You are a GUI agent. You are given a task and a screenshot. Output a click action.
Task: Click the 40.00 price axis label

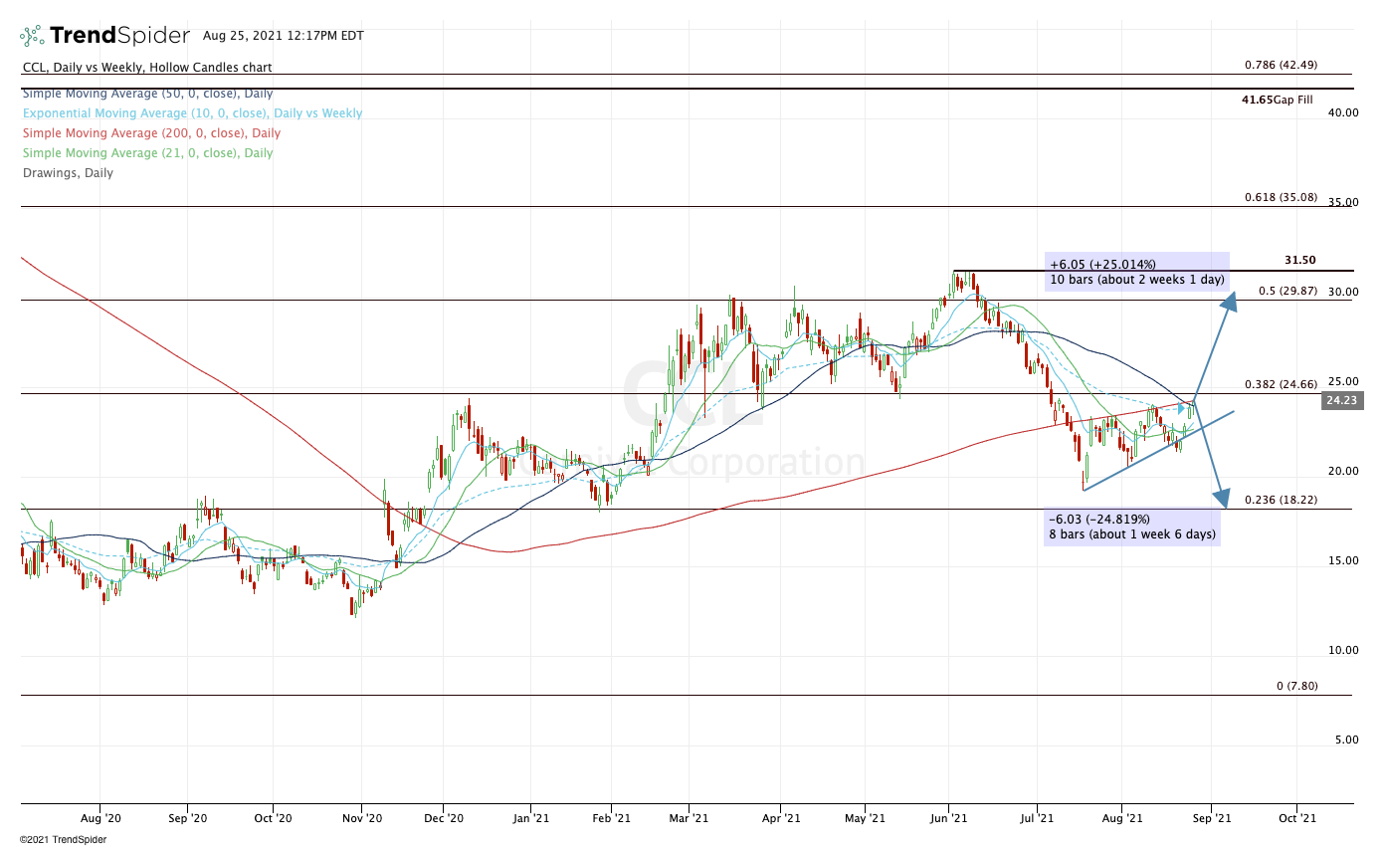[1343, 112]
